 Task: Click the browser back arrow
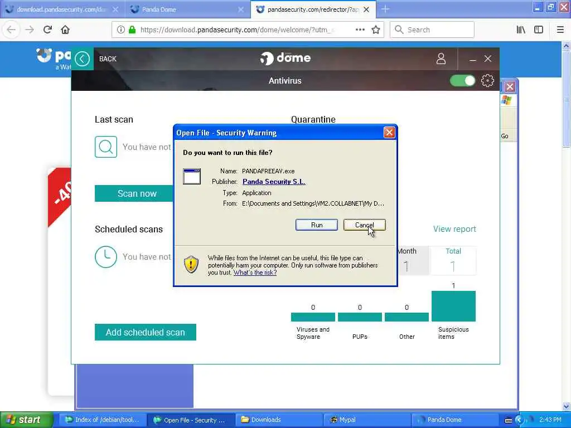(x=11, y=30)
